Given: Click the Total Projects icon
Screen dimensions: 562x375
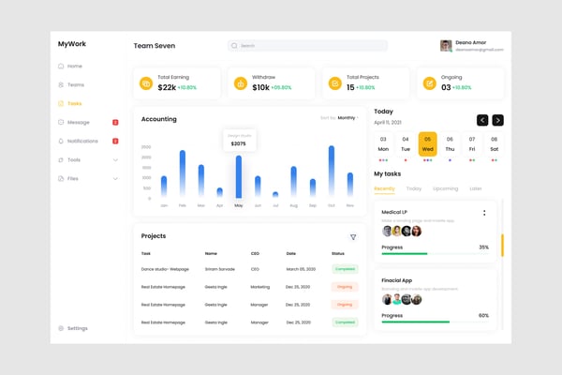Looking at the screenshot, I should click(x=334, y=83).
